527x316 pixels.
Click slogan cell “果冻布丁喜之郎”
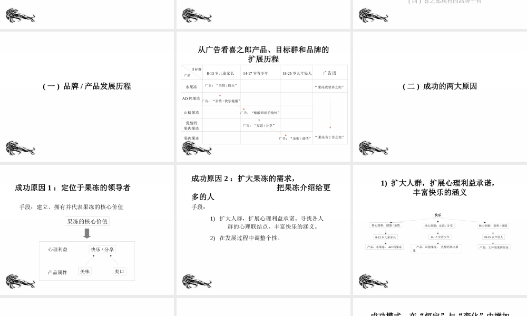pos(329,137)
